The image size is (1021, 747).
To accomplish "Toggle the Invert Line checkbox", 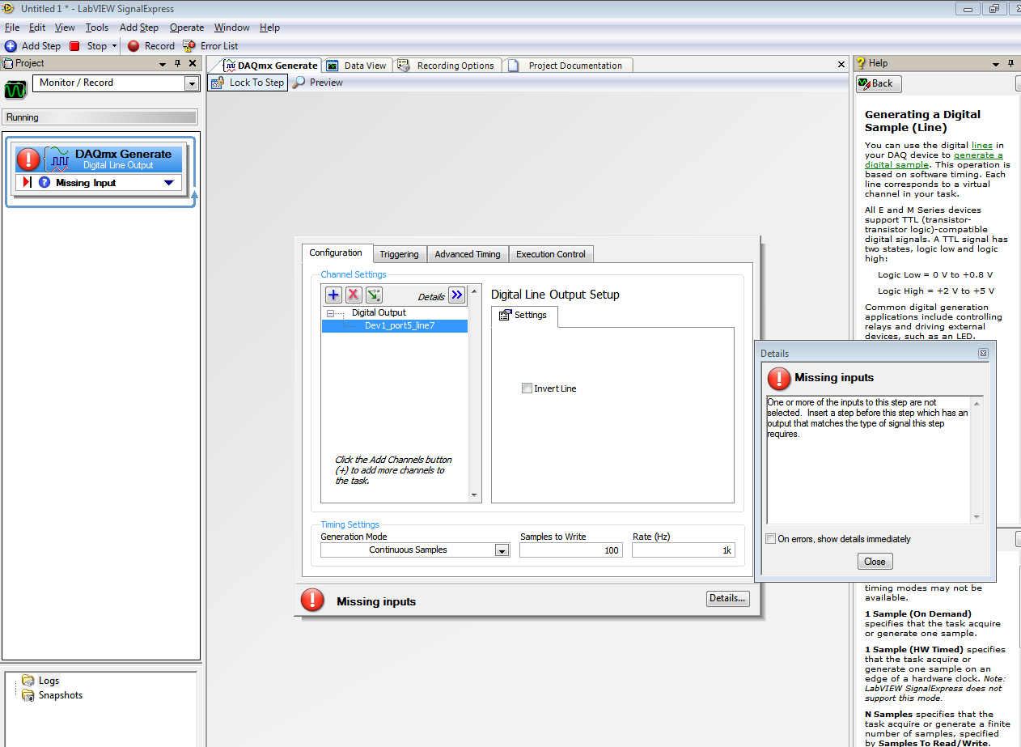I will pos(527,388).
